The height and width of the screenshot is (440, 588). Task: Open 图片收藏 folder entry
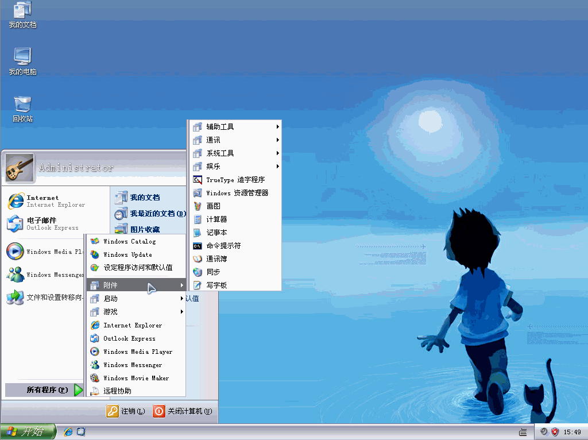137,229
